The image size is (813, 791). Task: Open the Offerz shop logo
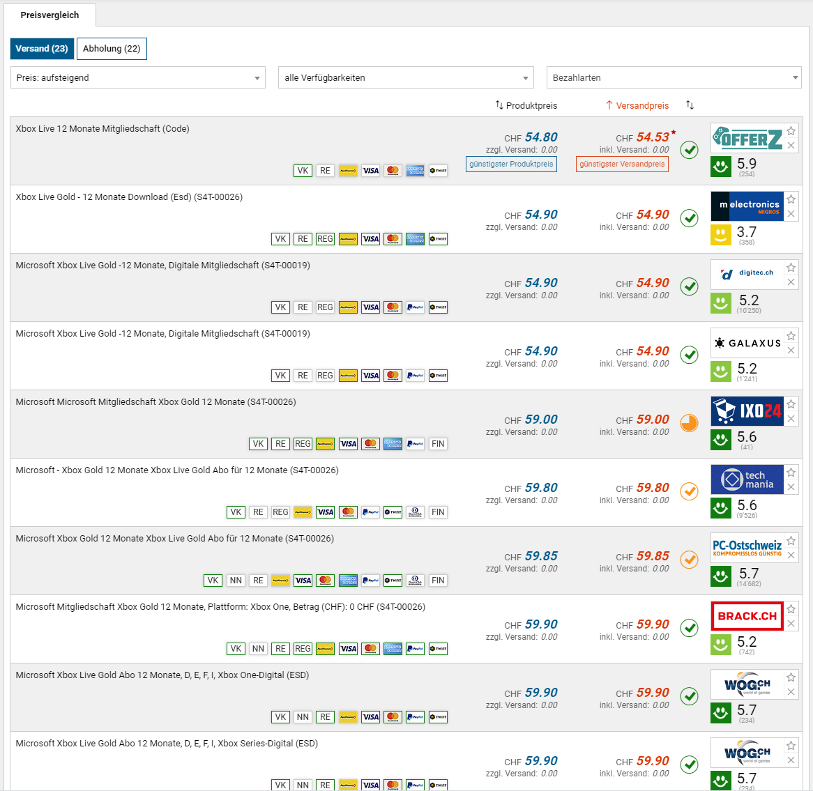[x=747, y=138]
